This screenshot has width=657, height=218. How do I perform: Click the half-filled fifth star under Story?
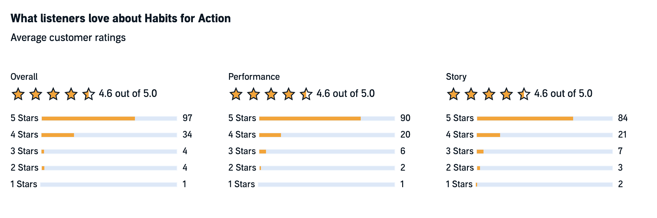pos(524,94)
